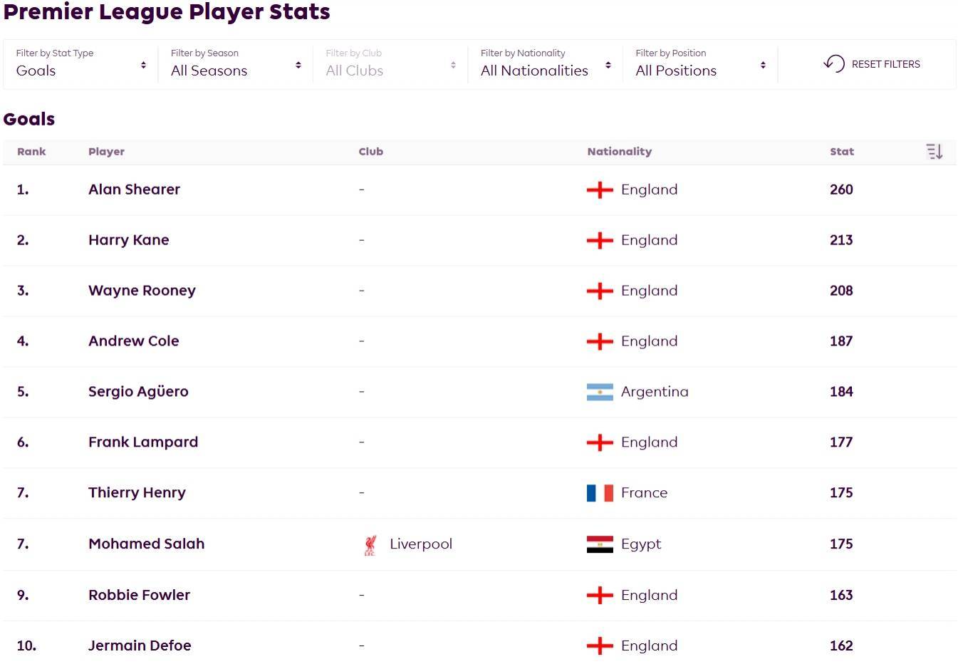The height and width of the screenshot is (669, 958).
Task: Click the Reset Filters circular arrow icon
Action: [x=833, y=63]
